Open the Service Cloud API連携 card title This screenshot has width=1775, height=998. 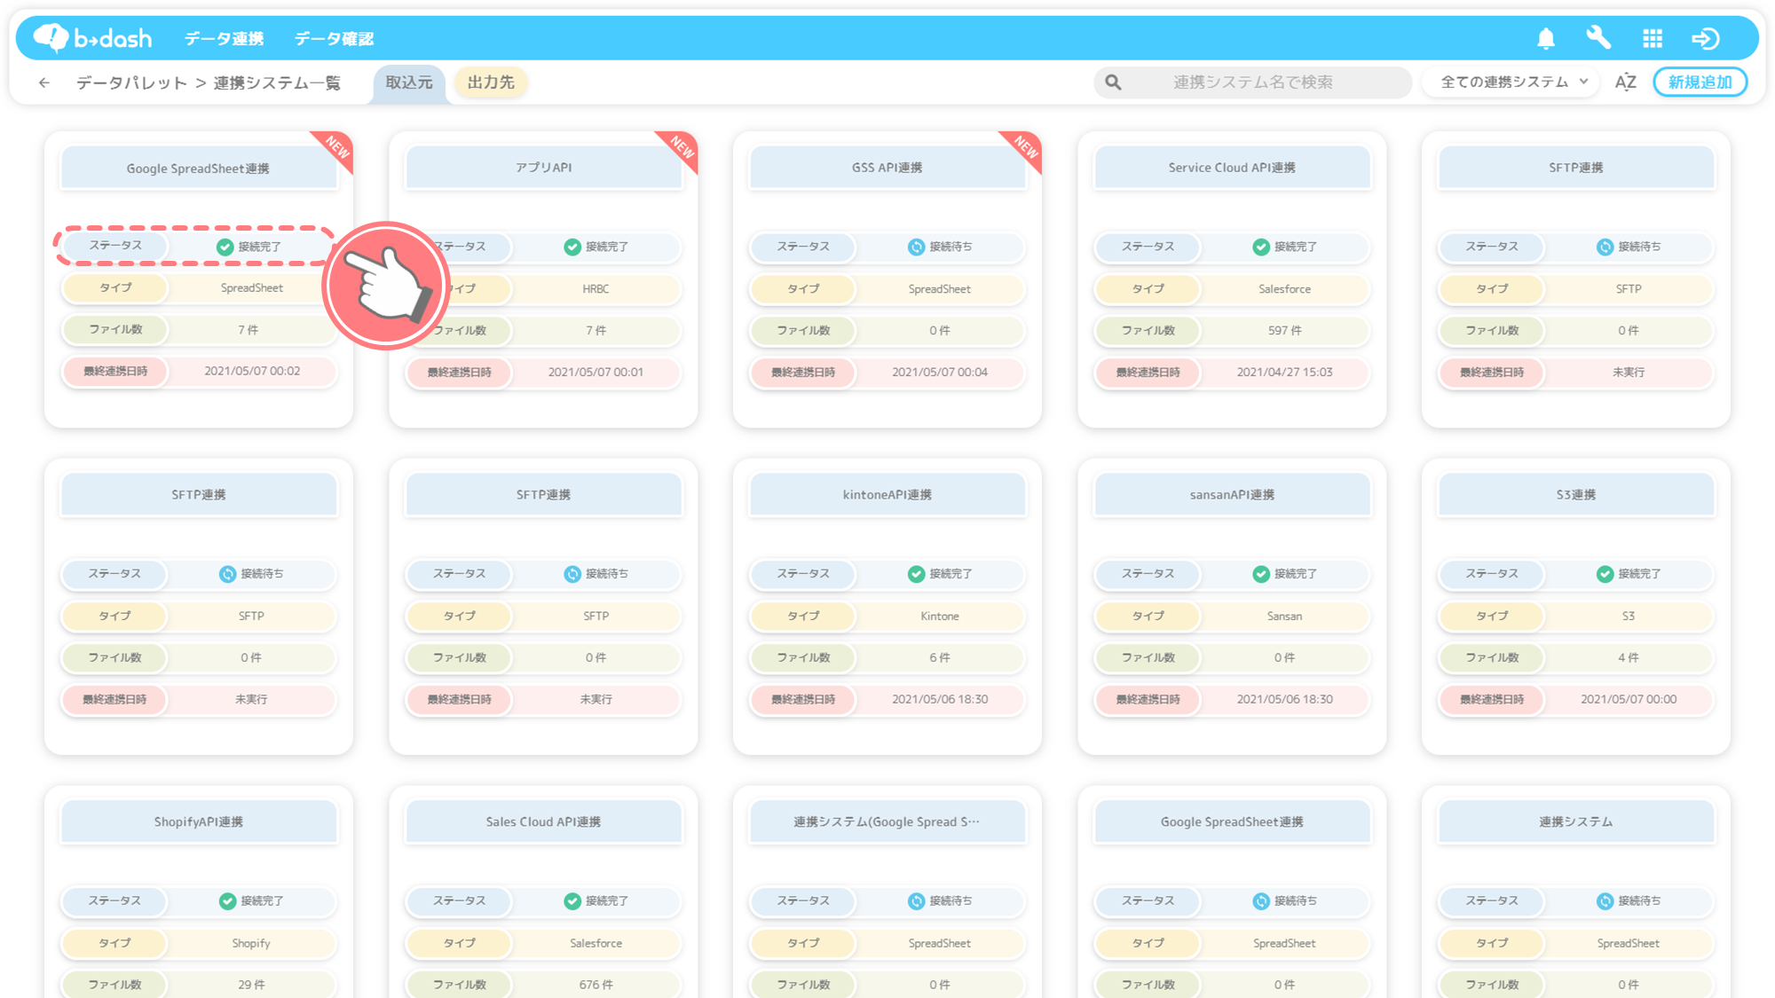click(x=1232, y=168)
